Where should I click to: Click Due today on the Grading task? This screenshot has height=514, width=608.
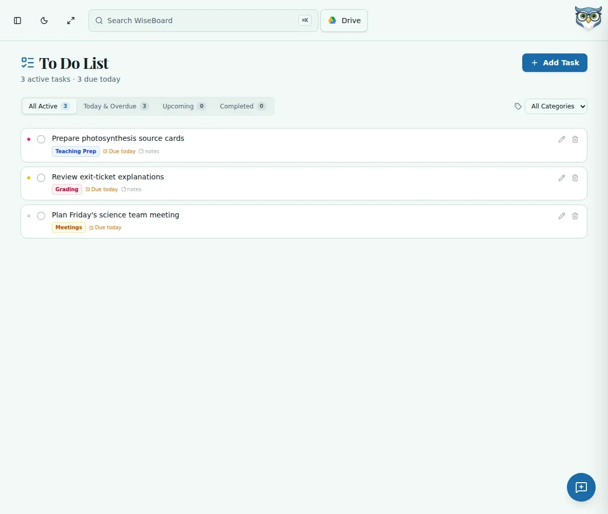(x=102, y=190)
